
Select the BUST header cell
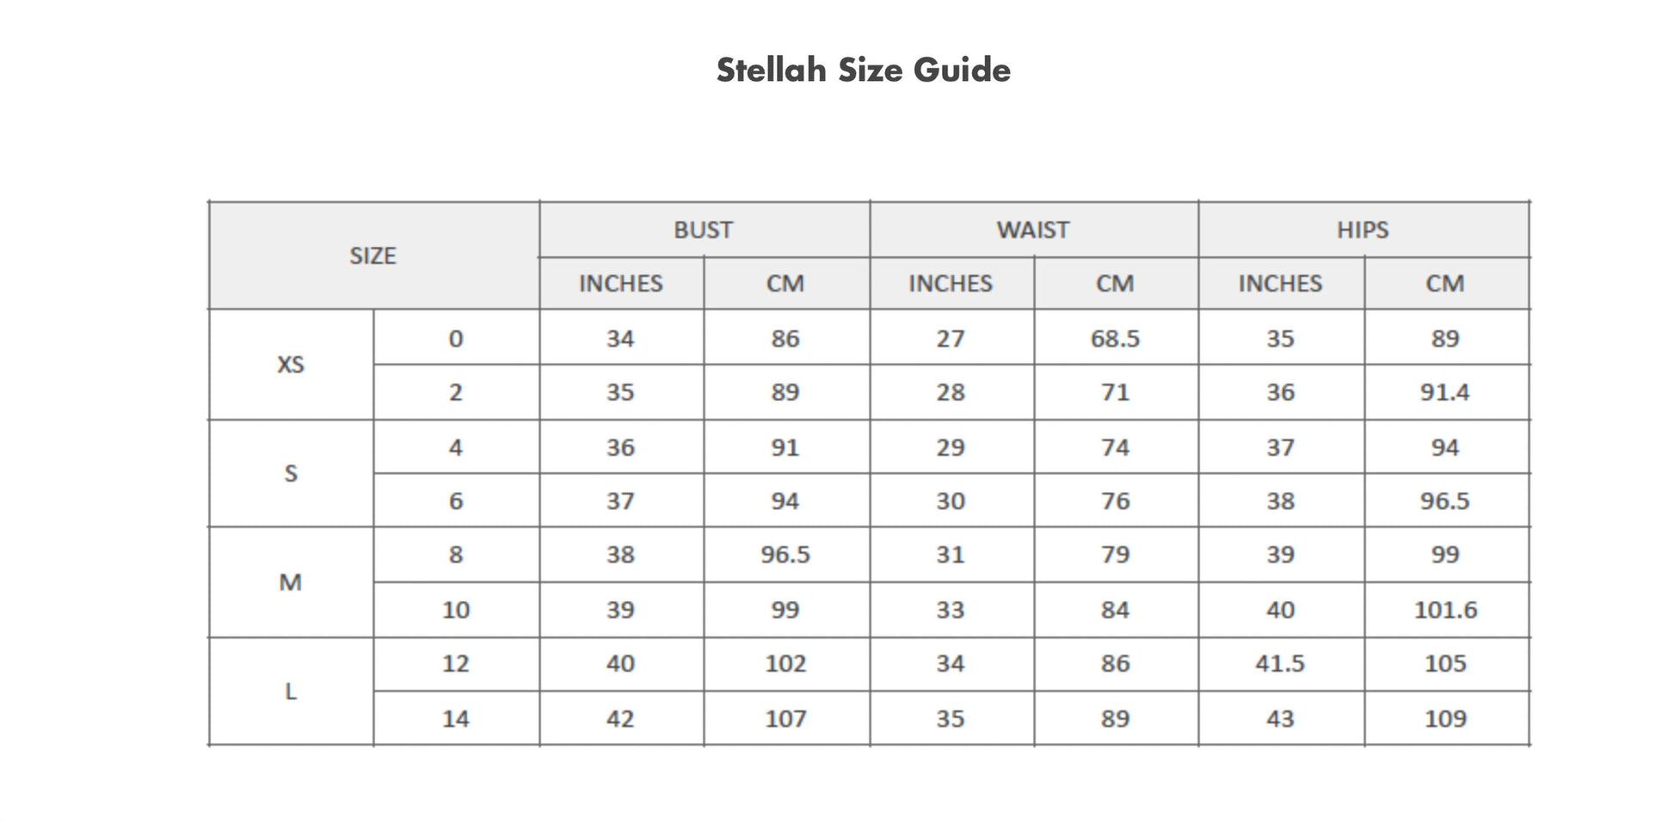point(703,230)
